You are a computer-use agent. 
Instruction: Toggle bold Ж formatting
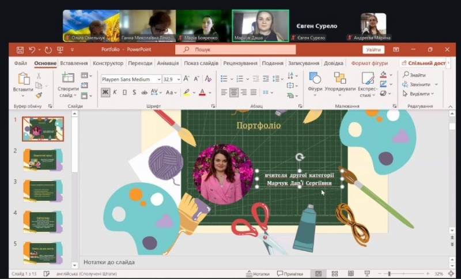pyautogui.click(x=105, y=92)
